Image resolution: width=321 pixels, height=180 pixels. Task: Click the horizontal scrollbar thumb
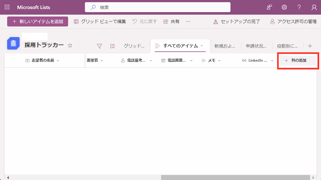coord(235,178)
